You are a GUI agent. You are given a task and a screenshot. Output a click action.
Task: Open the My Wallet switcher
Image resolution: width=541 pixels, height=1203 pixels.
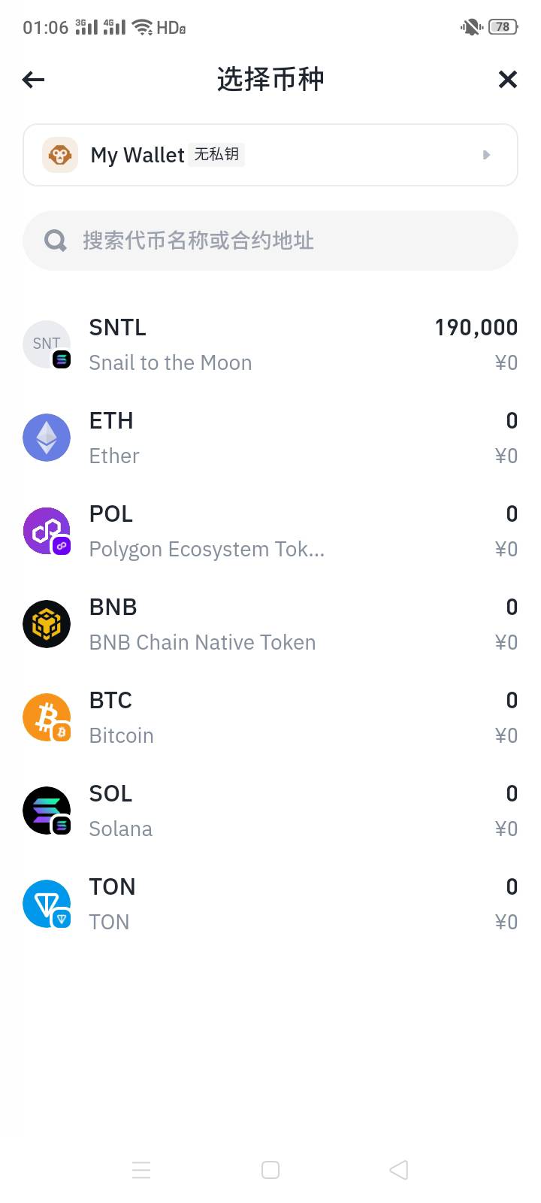point(270,155)
